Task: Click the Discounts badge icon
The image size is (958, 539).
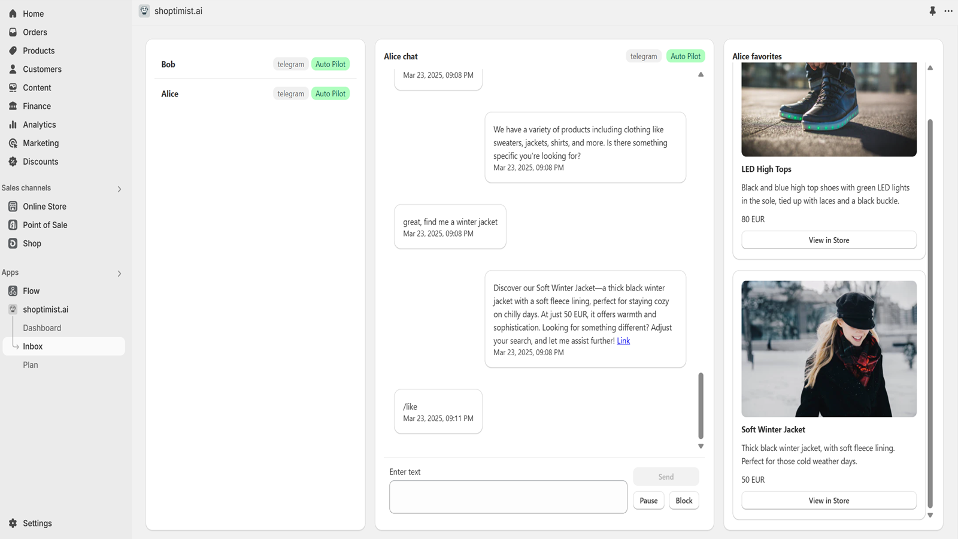Action: pyautogui.click(x=13, y=162)
